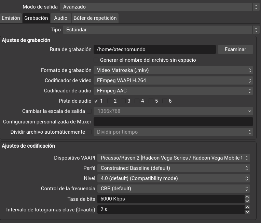261x223 pixels.
Task: Decrease keyframe interval with down arrow
Action: point(247,211)
